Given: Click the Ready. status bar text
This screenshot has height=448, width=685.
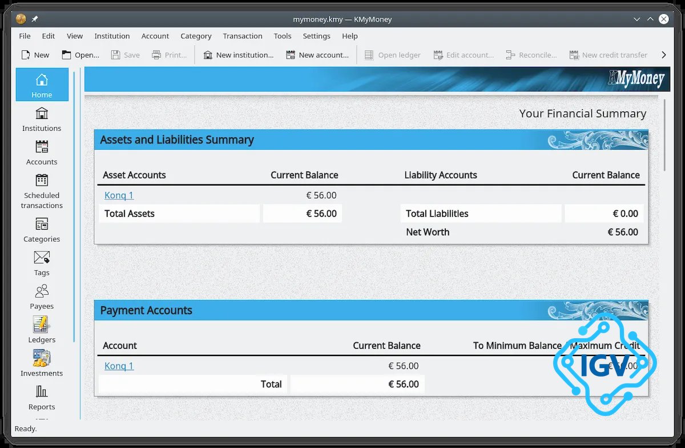Looking at the screenshot, I should (26, 429).
